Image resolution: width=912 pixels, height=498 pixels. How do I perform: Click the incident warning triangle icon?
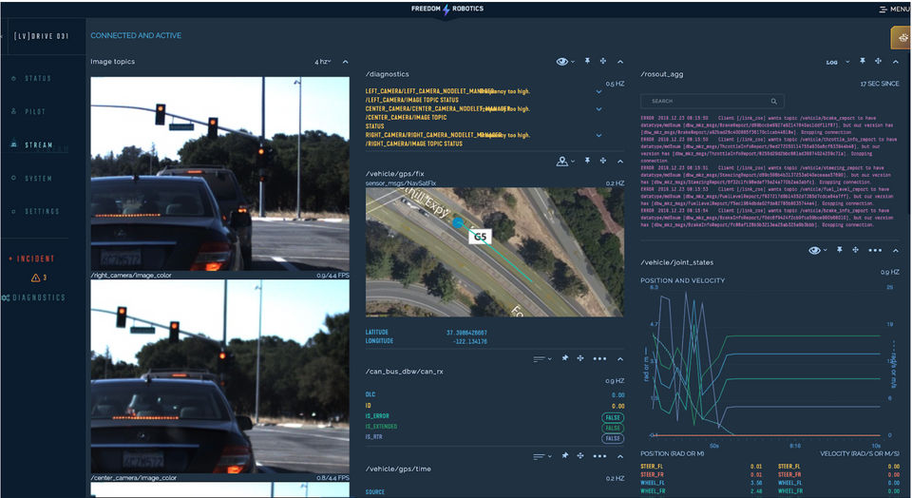[x=35, y=278]
